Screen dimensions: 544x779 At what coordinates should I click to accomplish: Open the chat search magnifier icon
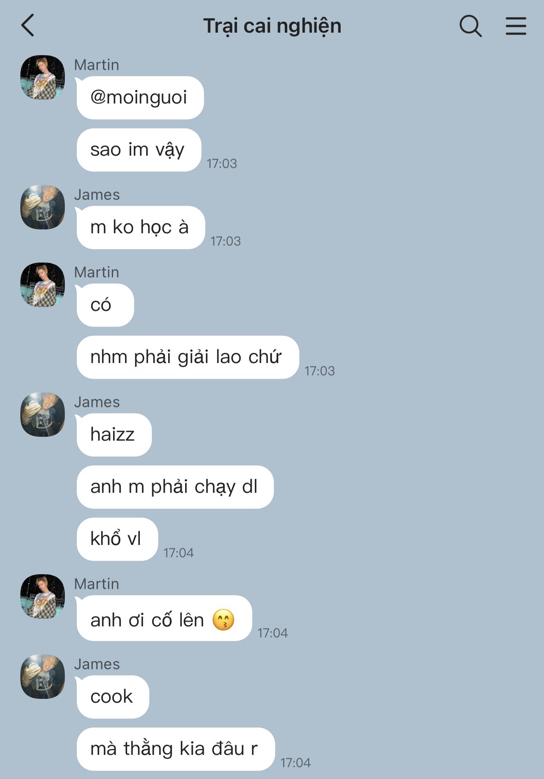[x=470, y=26]
